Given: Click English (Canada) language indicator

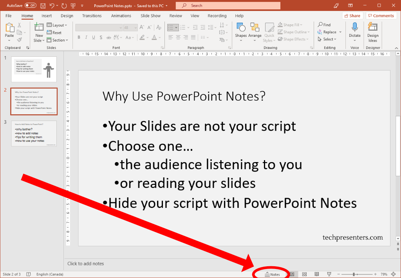Looking at the screenshot, I should pyautogui.click(x=50, y=274).
